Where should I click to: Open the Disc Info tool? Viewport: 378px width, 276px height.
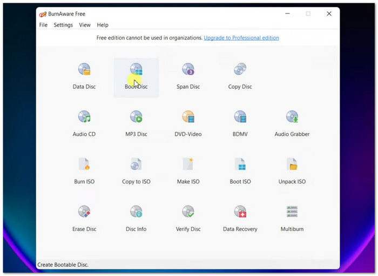coord(136,219)
